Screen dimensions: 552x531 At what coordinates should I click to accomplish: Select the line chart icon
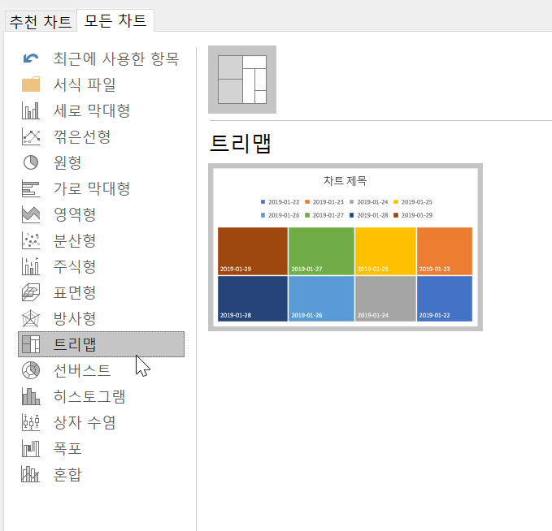(31, 136)
